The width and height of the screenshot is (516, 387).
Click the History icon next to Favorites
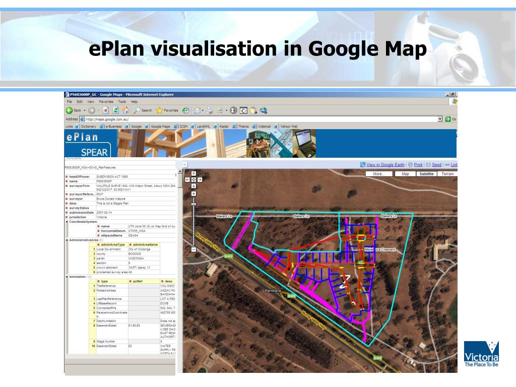pyautogui.click(x=186, y=110)
